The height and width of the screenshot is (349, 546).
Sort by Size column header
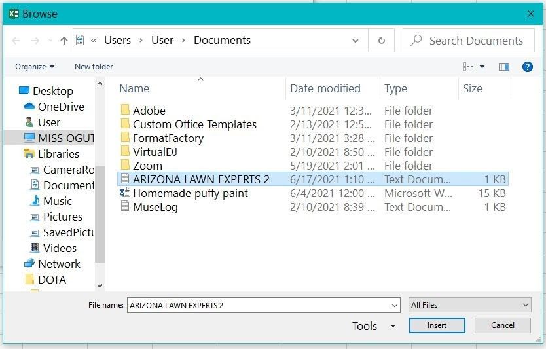pyautogui.click(x=472, y=88)
